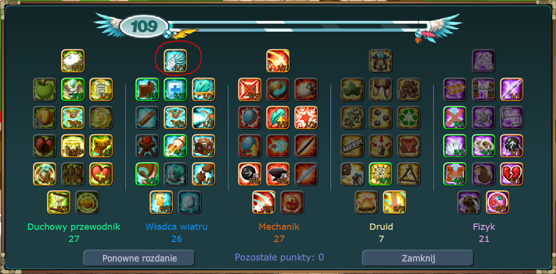The image size is (556, 274).
Task: Select the broken heart skill in Fizyk
Action: click(512, 174)
